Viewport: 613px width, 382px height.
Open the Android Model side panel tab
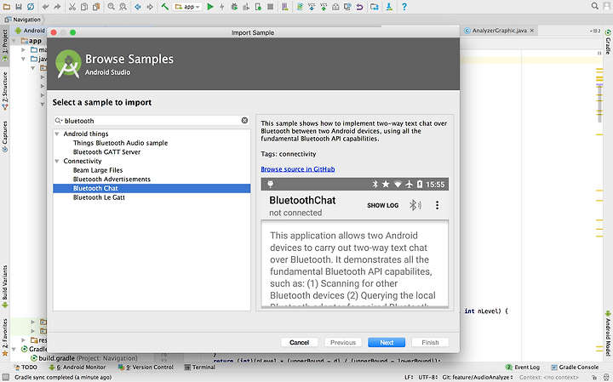[608, 334]
